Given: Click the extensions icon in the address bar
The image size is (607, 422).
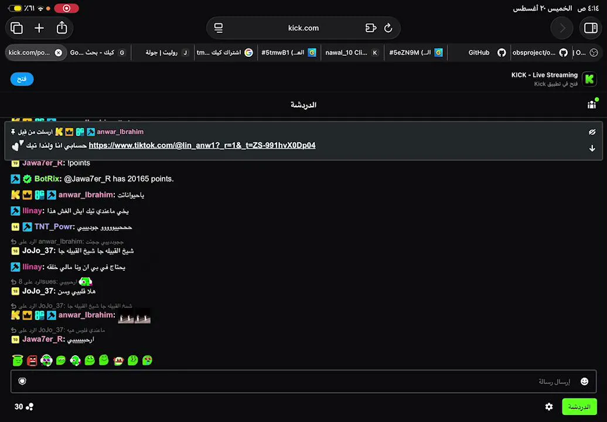Looking at the screenshot, I should pos(370,28).
